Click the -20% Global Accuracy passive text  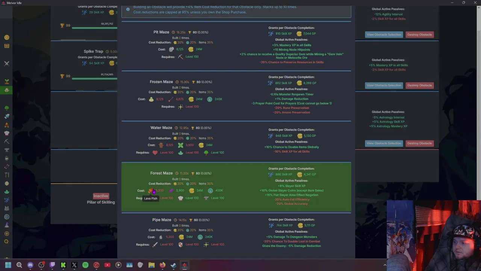point(292,204)
